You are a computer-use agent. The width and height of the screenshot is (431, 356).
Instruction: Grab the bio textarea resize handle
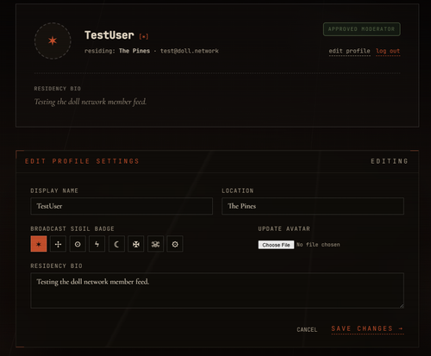click(x=402, y=306)
